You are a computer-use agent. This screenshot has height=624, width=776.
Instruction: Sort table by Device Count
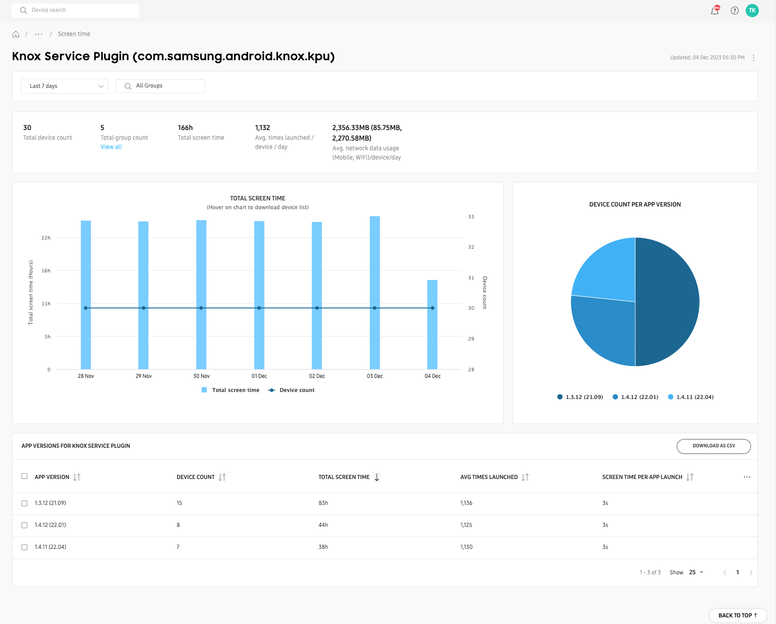pyautogui.click(x=222, y=477)
